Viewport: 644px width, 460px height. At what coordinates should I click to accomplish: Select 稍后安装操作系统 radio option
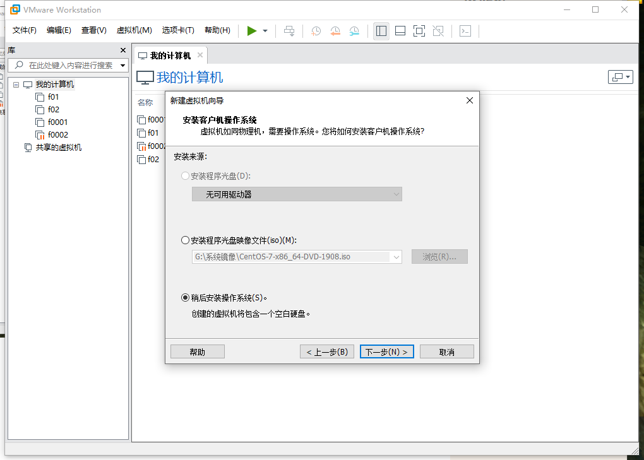click(x=184, y=297)
